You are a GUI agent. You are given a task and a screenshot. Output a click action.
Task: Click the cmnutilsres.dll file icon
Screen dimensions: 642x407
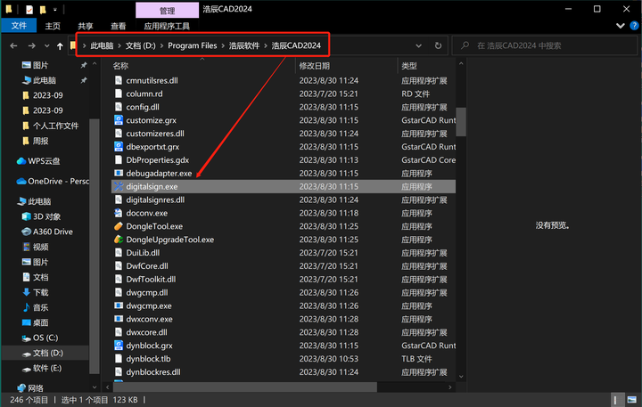point(119,80)
